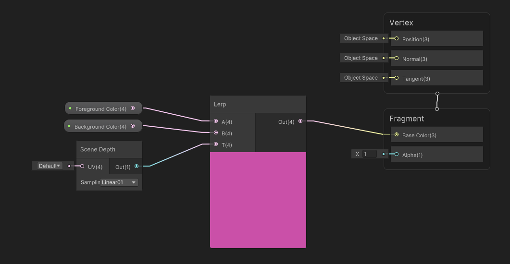Click the Scene Depth UV(4) input port
510x264 pixels.
click(x=82, y=167)
